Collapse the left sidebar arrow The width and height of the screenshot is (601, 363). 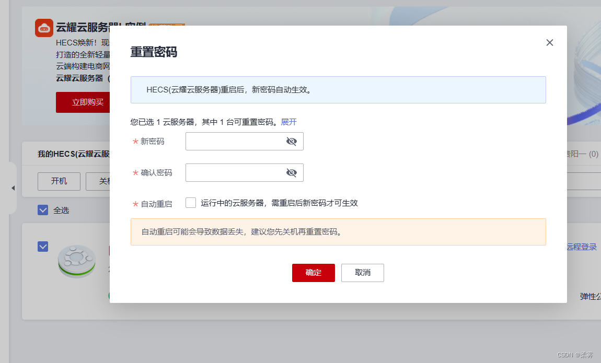(13, 188)
